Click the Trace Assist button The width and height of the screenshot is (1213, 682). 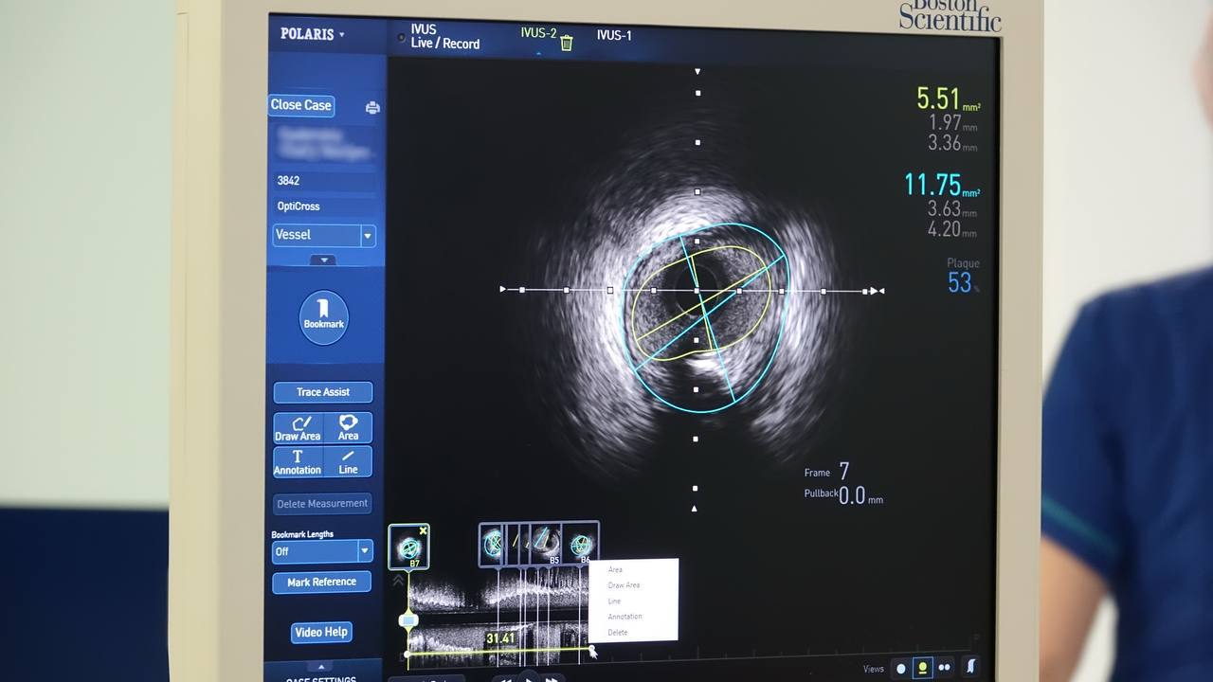[x=322, y=392]
